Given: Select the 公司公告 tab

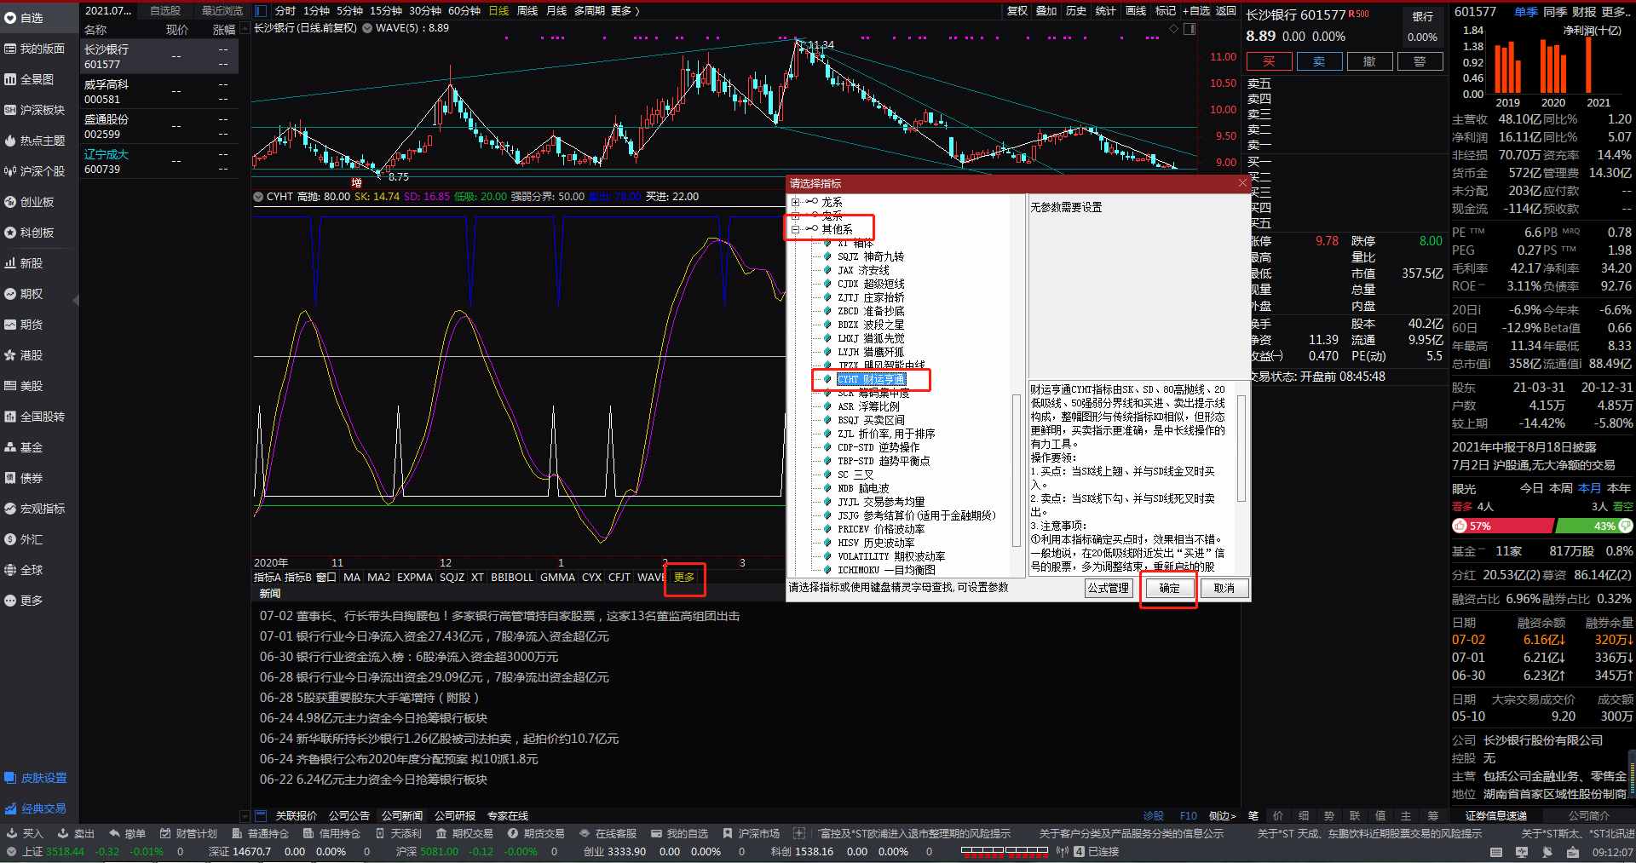Looking at the screenshot, I should click(349, 815).
